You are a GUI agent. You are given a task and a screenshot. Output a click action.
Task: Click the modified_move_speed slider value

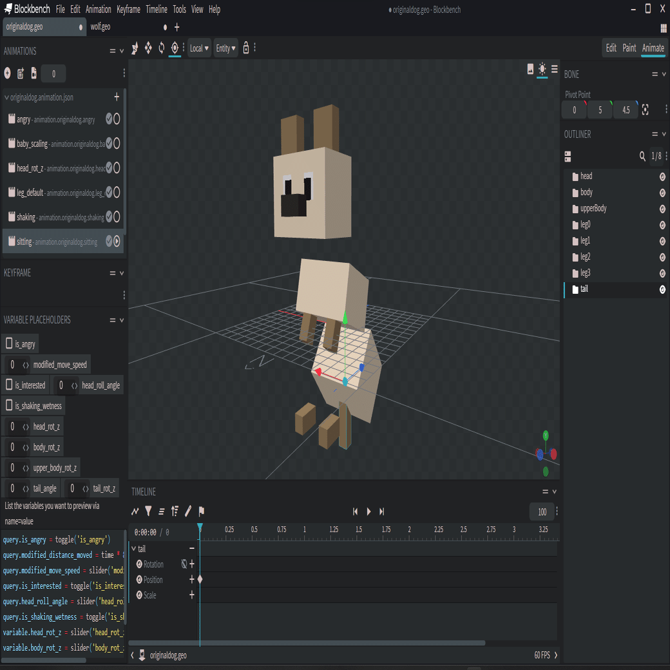pos(12,365)
